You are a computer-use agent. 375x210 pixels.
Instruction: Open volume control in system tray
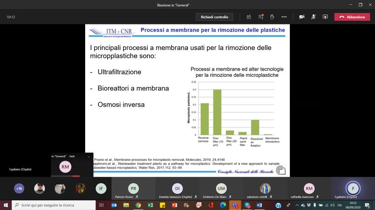pyautogui.click(x=333, y=205)
